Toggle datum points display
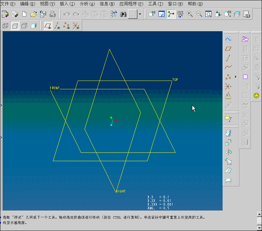This screenshot has width=262, height=231. click(x=67, y=26)
